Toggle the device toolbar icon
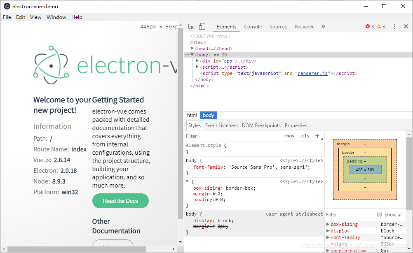Screen dimensions: 413x253 click(202, 26)
